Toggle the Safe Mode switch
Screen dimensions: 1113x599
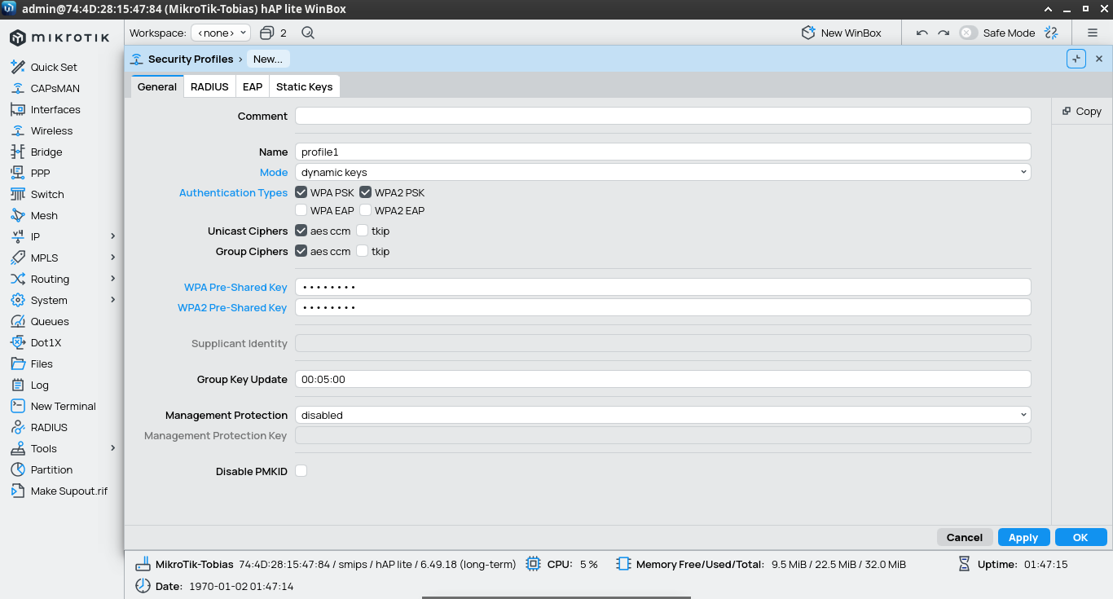[968, 33]
